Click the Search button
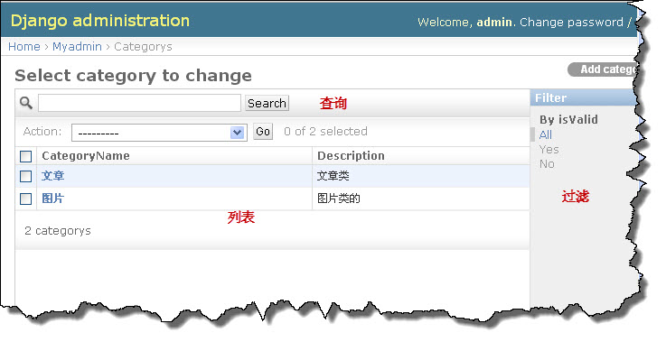 point(267,103)
